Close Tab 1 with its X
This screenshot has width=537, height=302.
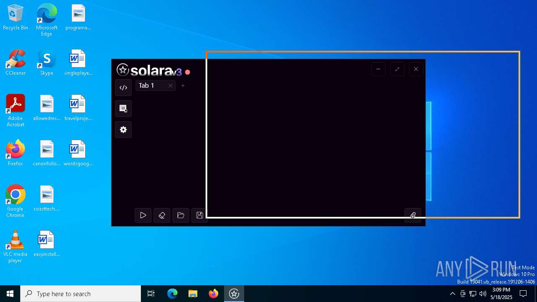click(170, 86)
